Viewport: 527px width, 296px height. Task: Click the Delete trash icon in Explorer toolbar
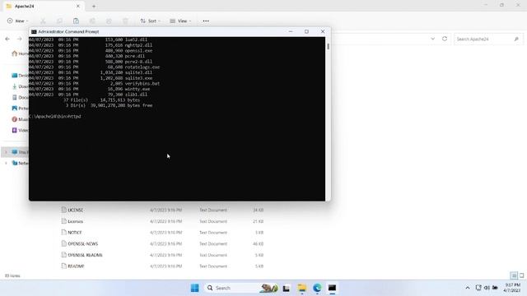click(x=125, y=21)
